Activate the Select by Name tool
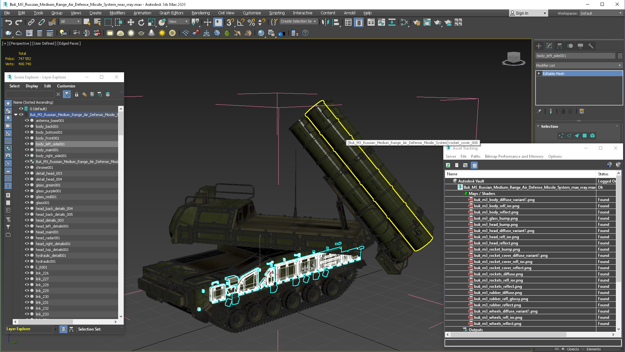 (x=97, y=22)
